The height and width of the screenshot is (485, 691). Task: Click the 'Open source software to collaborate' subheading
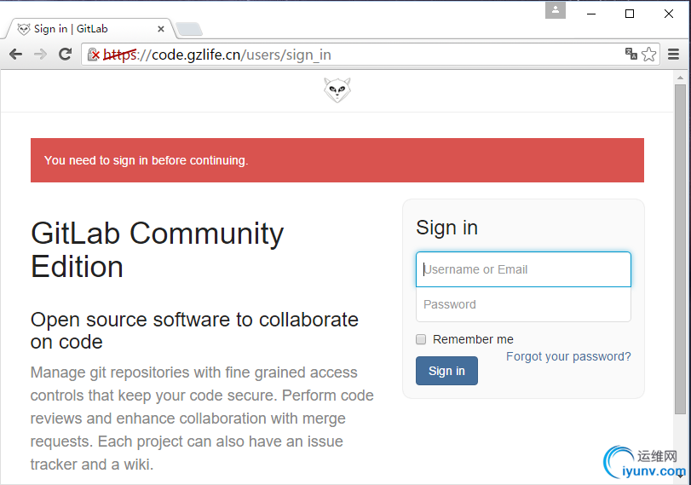[194, 331]
